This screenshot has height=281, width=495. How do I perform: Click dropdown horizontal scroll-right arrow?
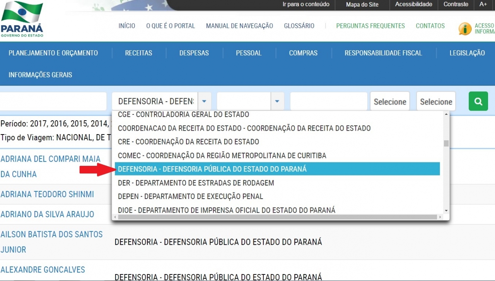[440, 218]
